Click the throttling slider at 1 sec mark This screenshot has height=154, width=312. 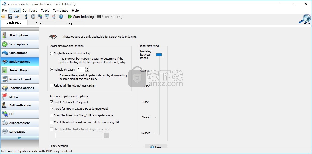click(159, 102)
